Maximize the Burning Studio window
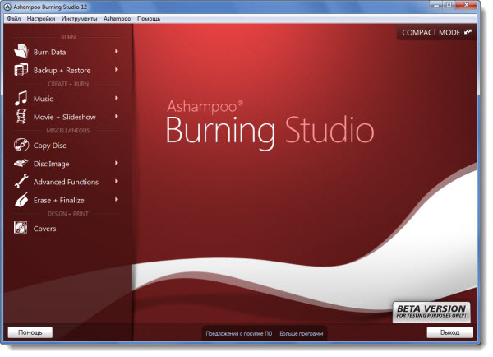The height and width of the screenshot is (357, 493). (449, 5)
